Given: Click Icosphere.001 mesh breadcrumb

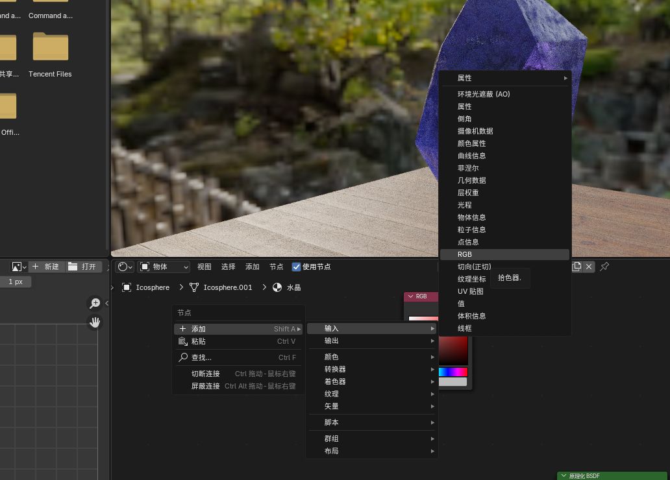Looking at the screenshot, I should coord(221,288).
